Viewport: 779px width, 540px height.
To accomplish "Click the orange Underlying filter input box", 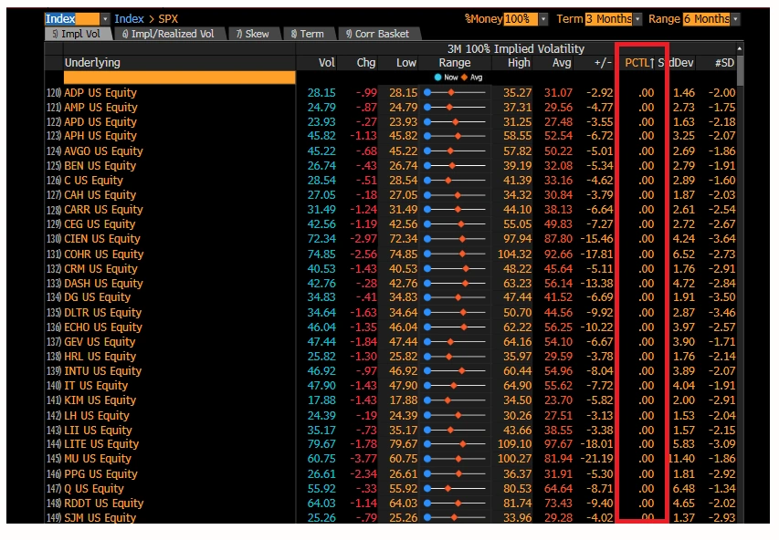I will (x=179, y=78).
